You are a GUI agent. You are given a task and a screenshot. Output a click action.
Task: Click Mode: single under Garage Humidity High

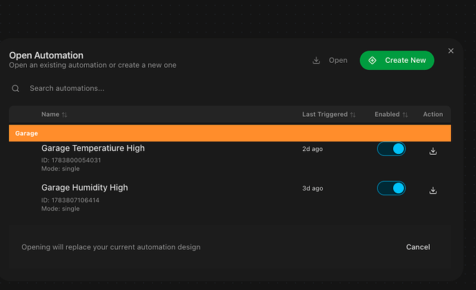coord(61,209)
